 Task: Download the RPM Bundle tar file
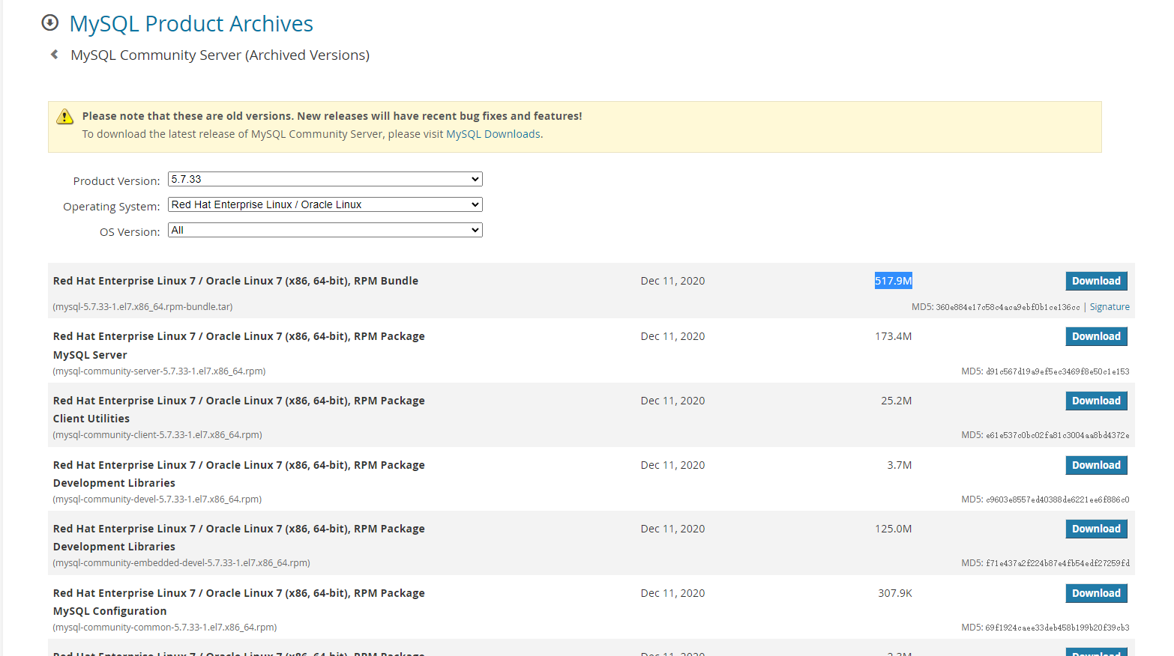coord(1096,281)
